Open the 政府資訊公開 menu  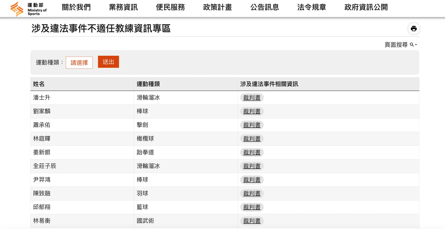pos(366,7)
